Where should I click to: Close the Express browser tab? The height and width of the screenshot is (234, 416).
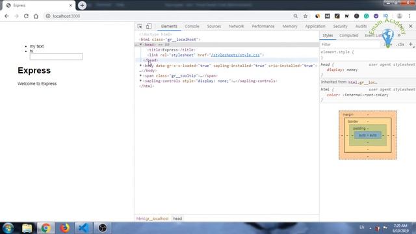click(x=71, y=5)
